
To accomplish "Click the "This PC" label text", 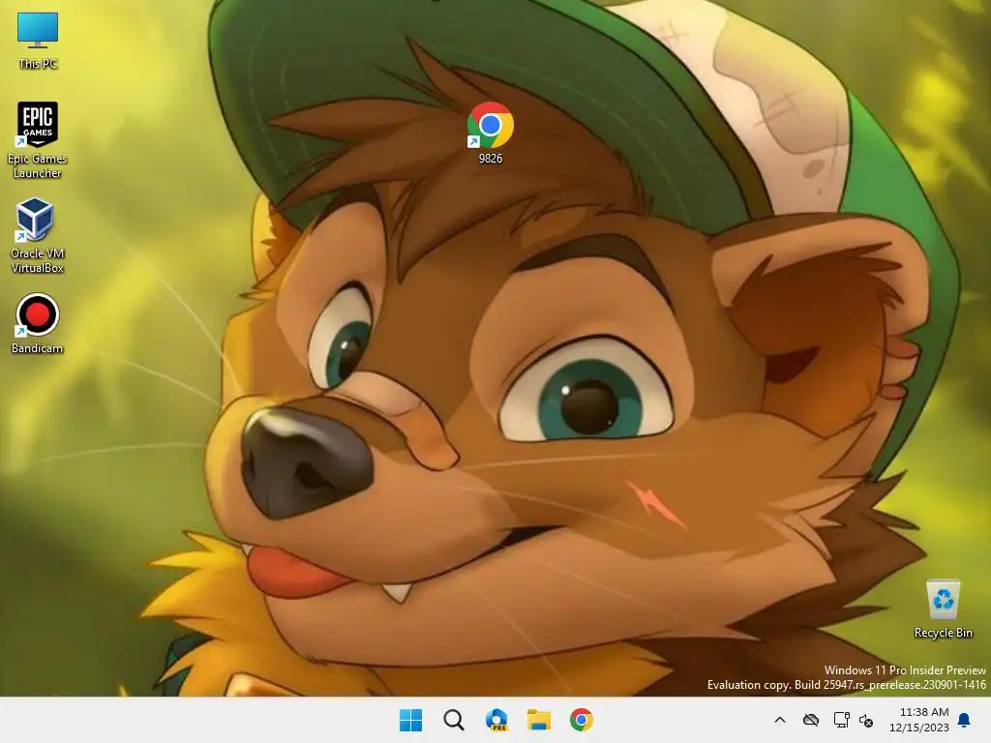I will (x=38, y=63).
